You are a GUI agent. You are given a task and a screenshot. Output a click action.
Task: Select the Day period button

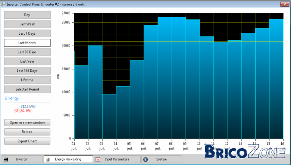[x=27, y=15]
